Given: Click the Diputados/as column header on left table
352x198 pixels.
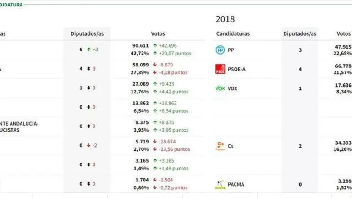Looking at the screenshot, I should tap(87, 34).
